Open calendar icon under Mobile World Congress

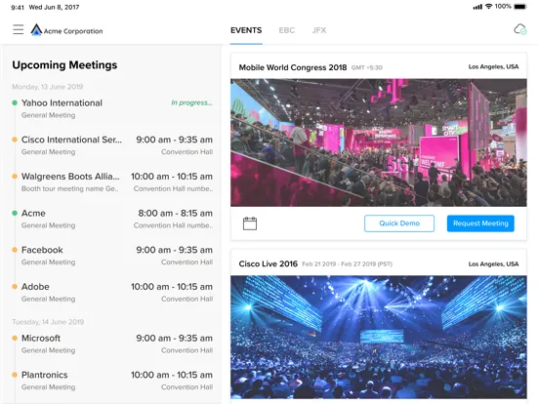250,223
